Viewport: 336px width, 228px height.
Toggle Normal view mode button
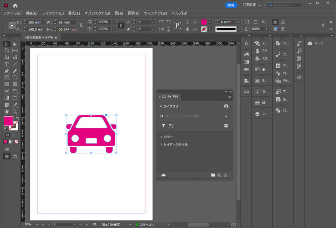coord(7,156)
